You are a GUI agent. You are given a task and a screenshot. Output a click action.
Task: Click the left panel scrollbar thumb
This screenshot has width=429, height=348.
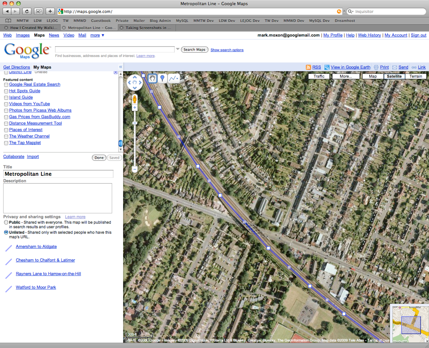click(x=120, y=143)
